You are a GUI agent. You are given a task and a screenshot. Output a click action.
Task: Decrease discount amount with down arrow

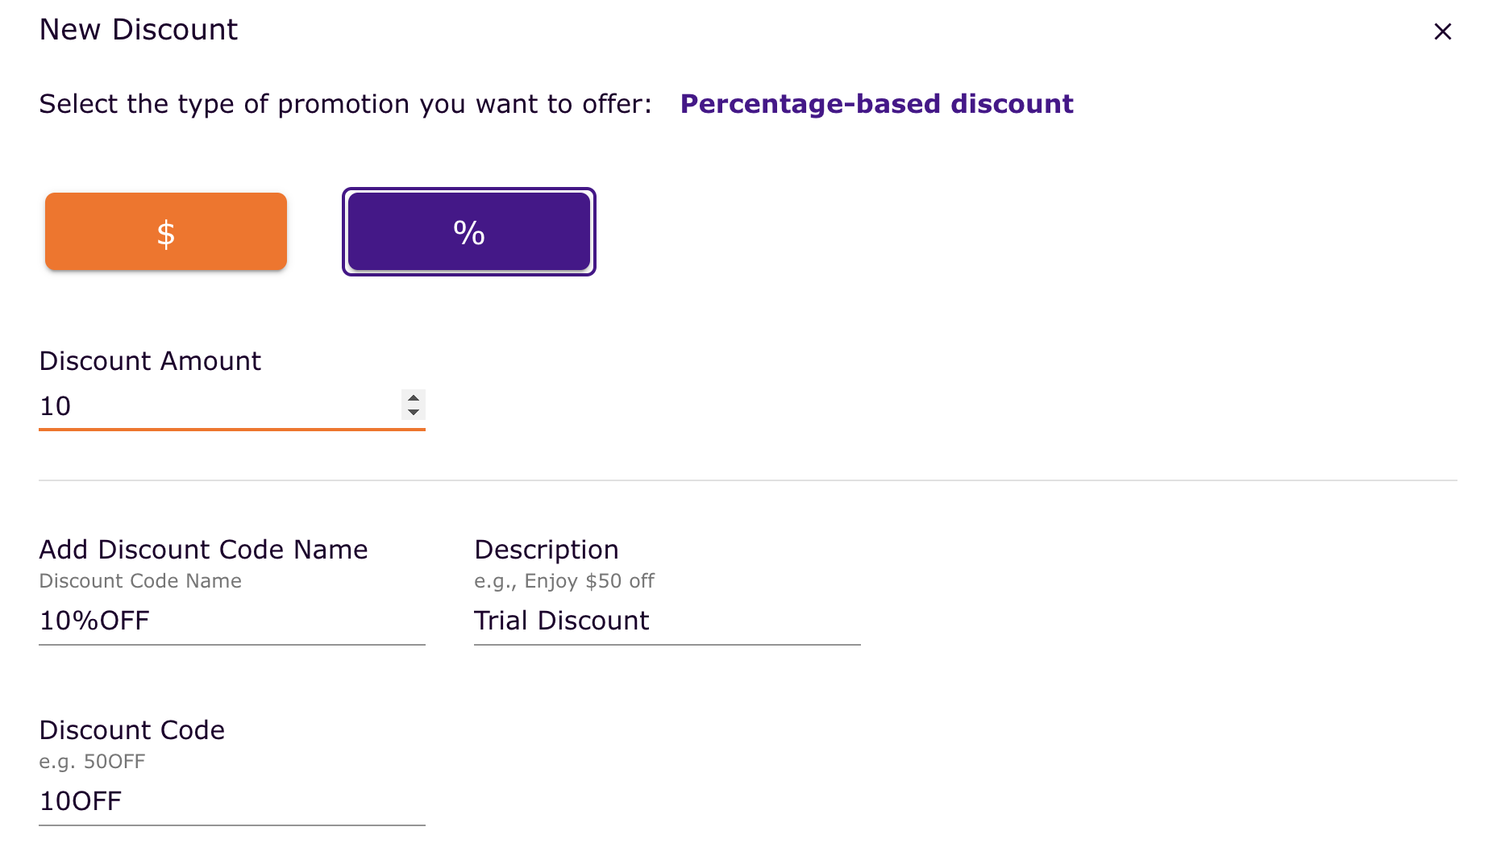coord(414,412)
